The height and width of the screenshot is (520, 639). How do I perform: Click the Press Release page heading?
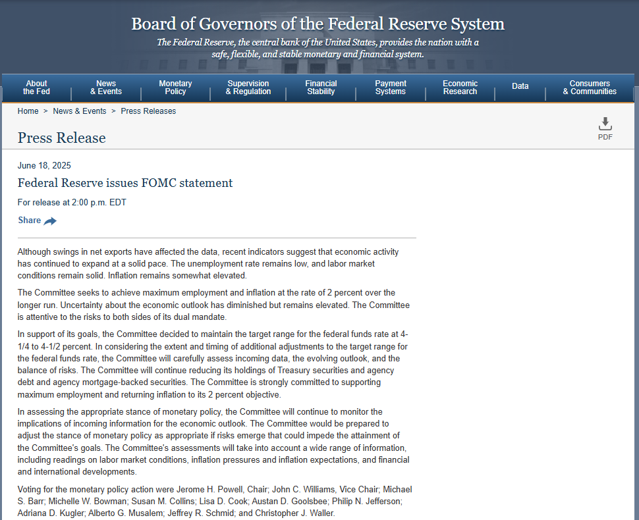tap(61, 138)
